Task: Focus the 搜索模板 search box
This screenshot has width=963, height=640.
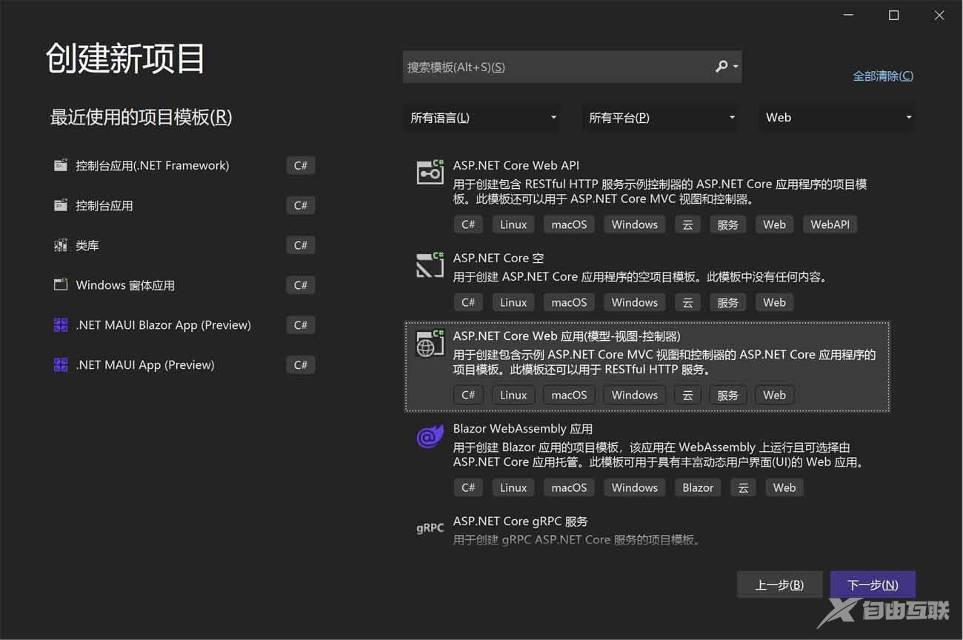Action: click(573, 67)
